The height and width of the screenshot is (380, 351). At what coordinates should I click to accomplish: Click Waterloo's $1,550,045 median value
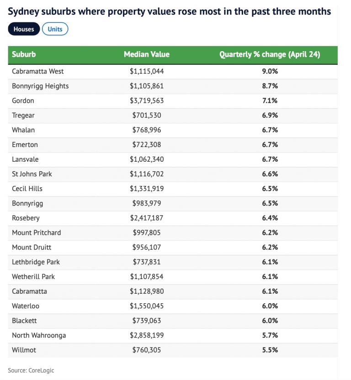click(x=146, y=306)
